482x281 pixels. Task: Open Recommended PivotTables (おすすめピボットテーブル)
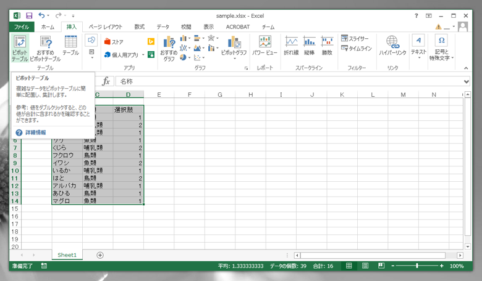click(x=45, y=48)
